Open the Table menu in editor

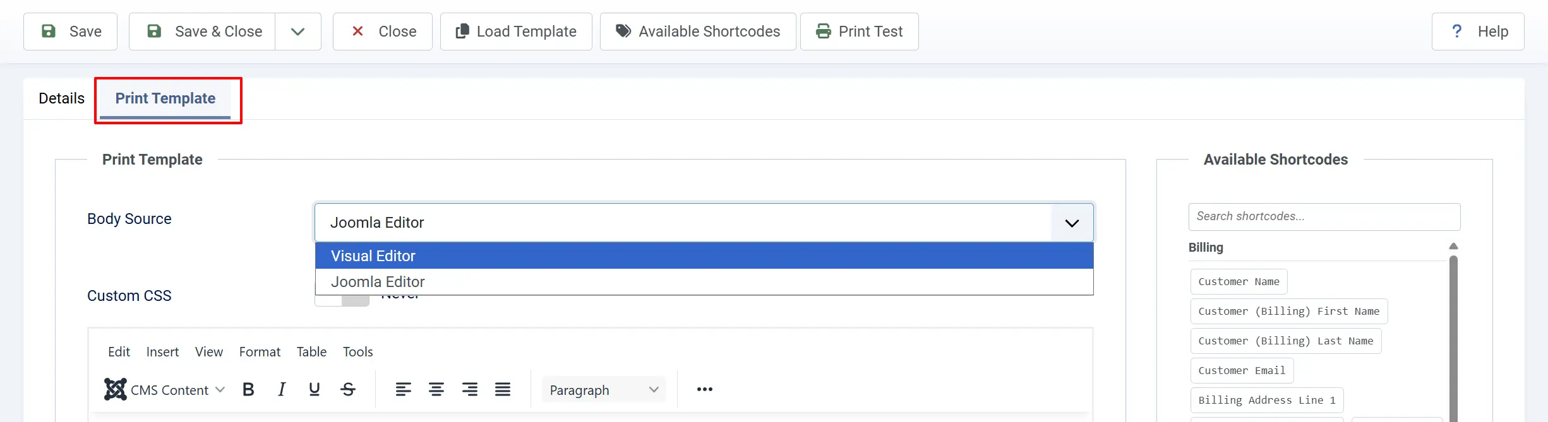(x=311, y=352)
